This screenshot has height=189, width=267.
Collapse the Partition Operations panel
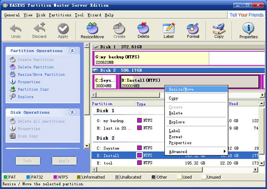[72, 51]
